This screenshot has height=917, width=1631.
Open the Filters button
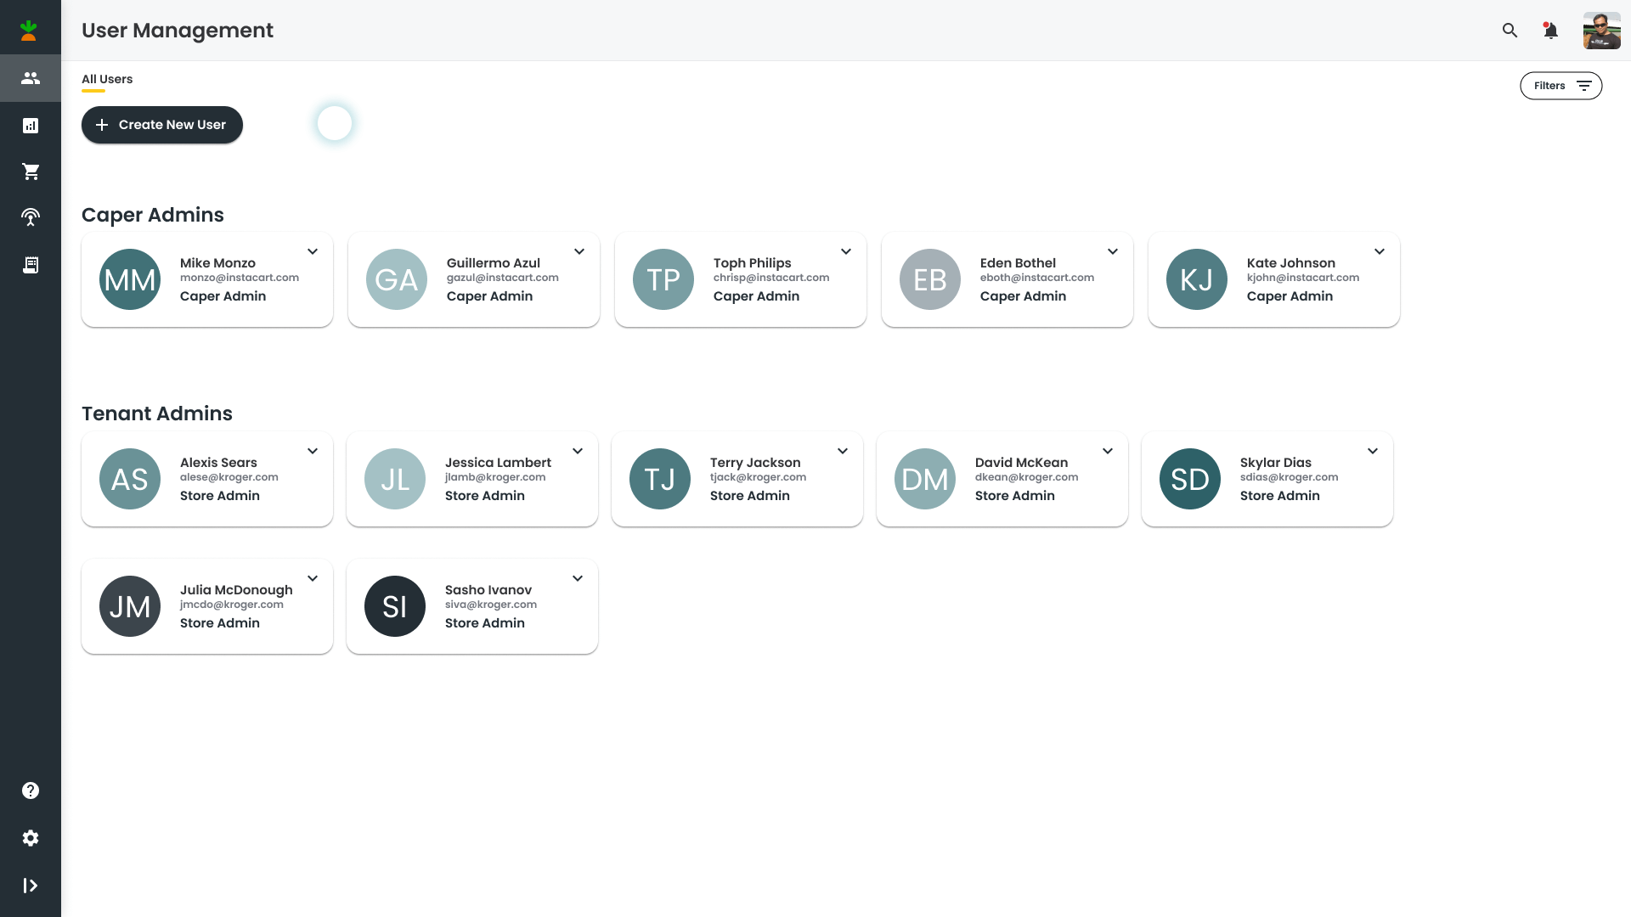(1560, 86)
